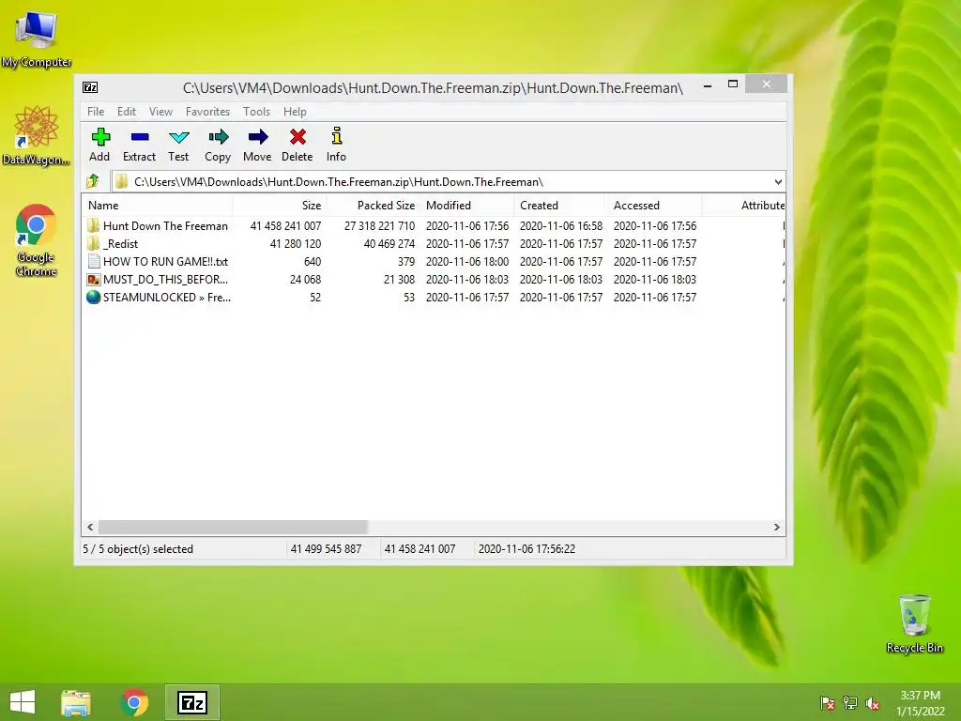The width and height of the screenshot is (961, 721).
Task: Click status bar text 5 / 5 object(s) selected
Action: tap(138, 549)
